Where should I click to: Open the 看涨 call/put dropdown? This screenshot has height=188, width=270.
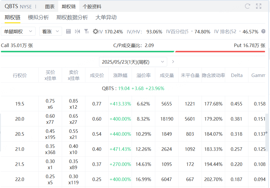[51, 31]
